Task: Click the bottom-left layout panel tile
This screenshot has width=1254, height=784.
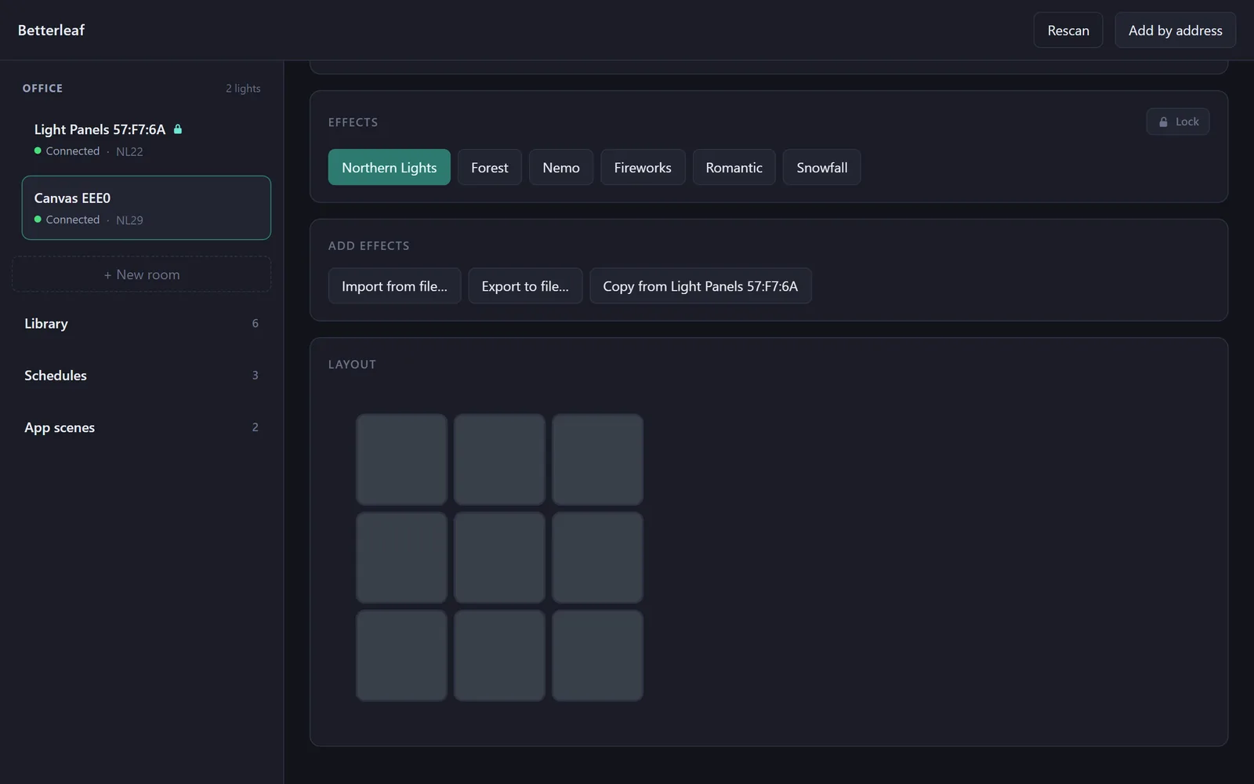Action: coord(401,655)
